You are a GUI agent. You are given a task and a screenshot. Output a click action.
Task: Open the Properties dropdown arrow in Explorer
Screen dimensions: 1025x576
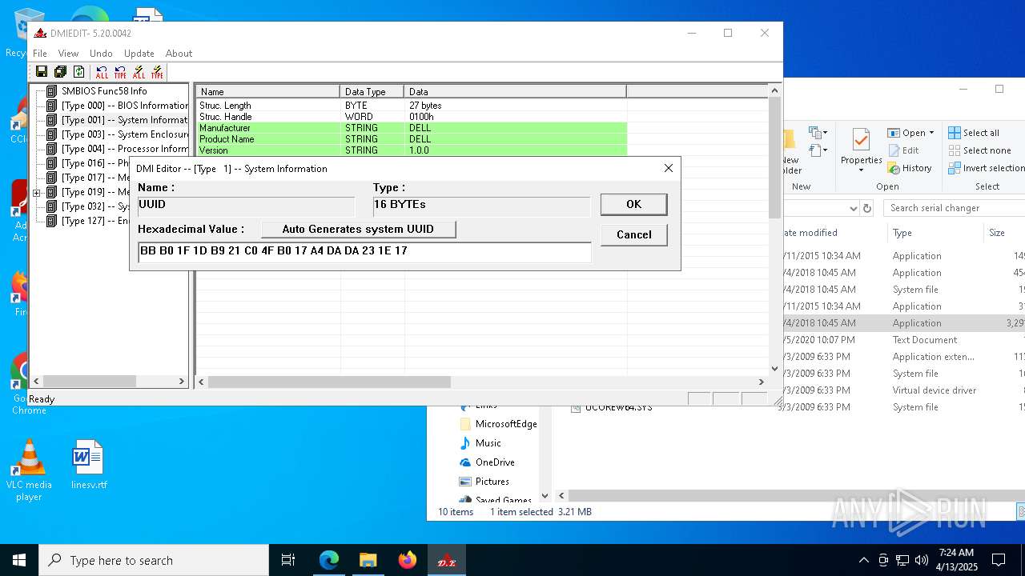tap(861, 170)
